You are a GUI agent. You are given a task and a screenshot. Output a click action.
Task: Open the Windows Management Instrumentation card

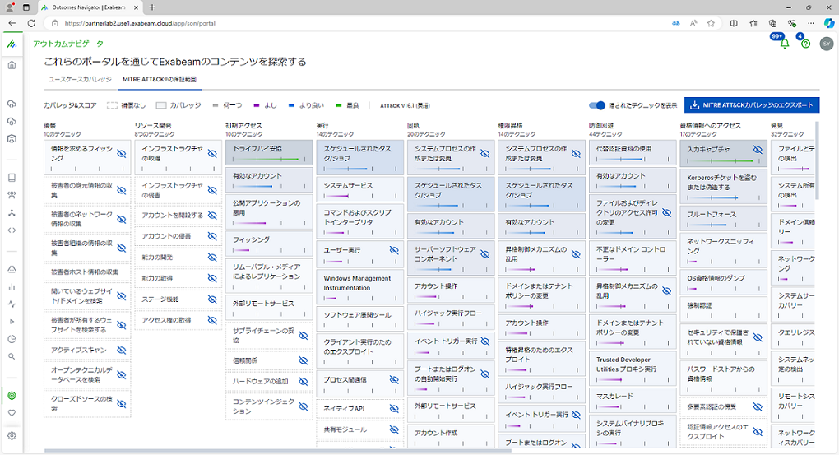coord(359,287)
